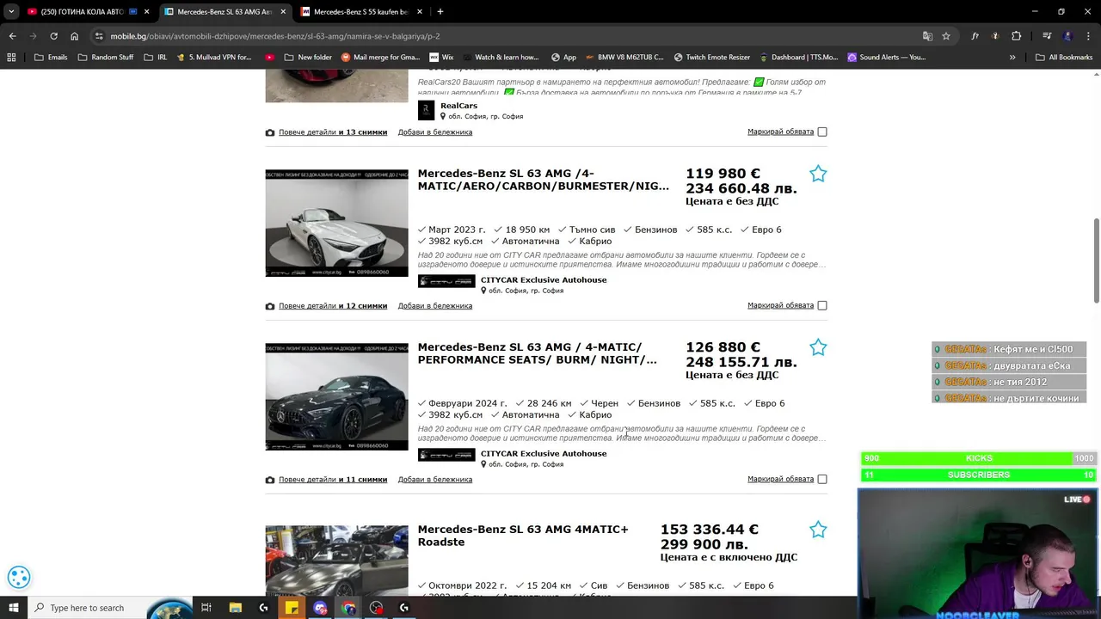The height and width of the screenshot is (619, 1101).
Task: Open the New folder bookmark folder
Action: coord(307,58)
